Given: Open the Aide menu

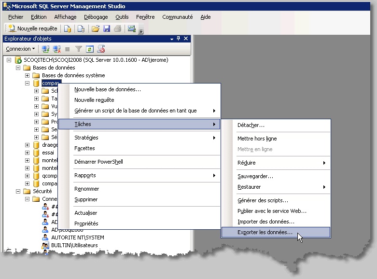Looking at the screenshot, I should (x=206, y=17).
